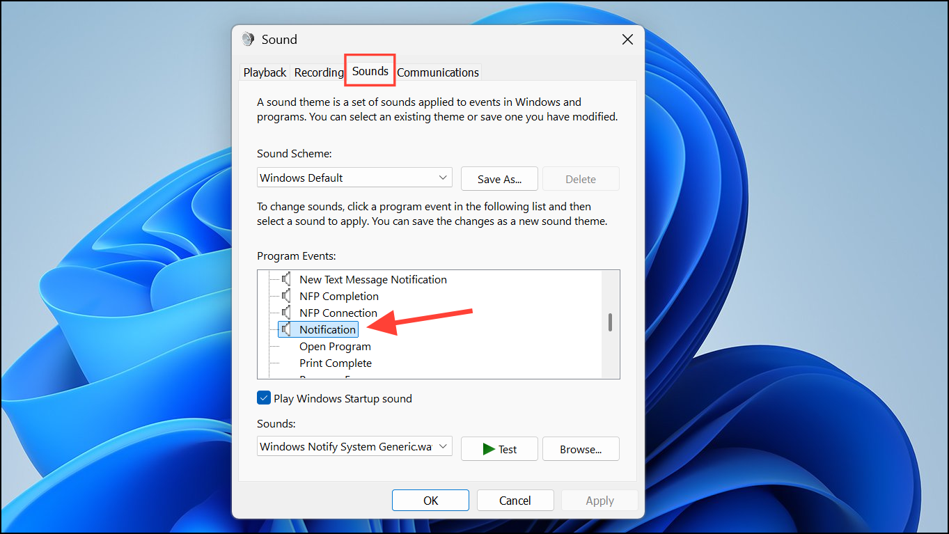Click speaker icon beside New Text Message Notification
The height and width of the screenshot is (534, 949).
[285, 279]
